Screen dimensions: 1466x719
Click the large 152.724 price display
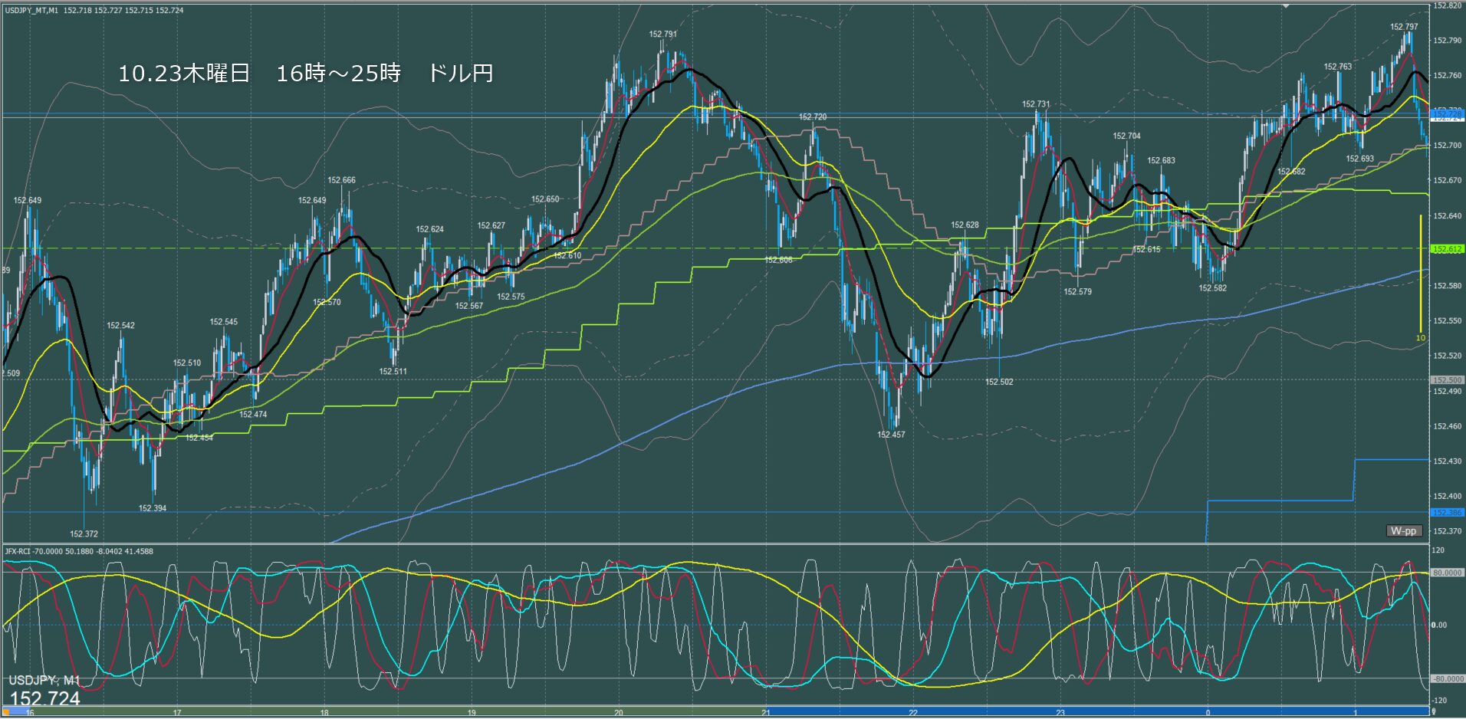tap(44, 699)
